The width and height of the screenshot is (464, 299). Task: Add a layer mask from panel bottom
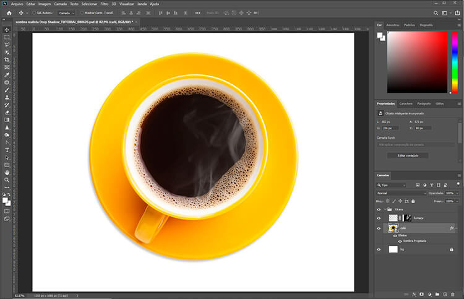click(x=422, y=295)
